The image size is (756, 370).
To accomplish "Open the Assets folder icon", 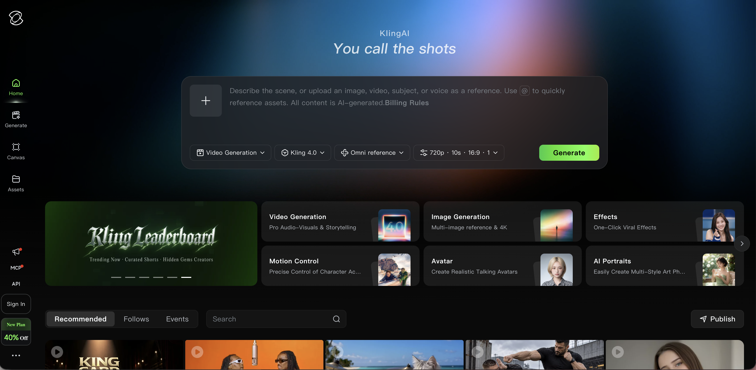I will (x=16, y=179).
